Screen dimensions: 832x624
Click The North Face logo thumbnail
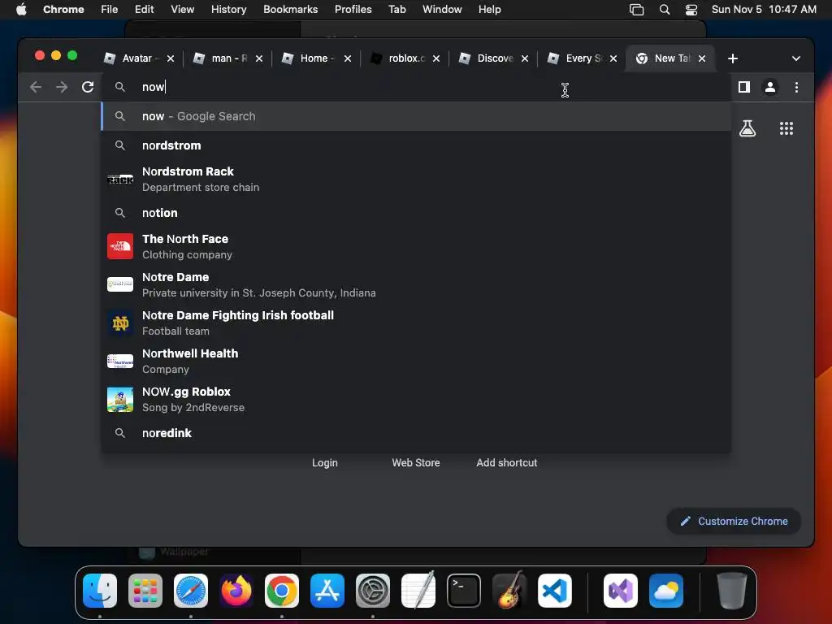(120, 246)
